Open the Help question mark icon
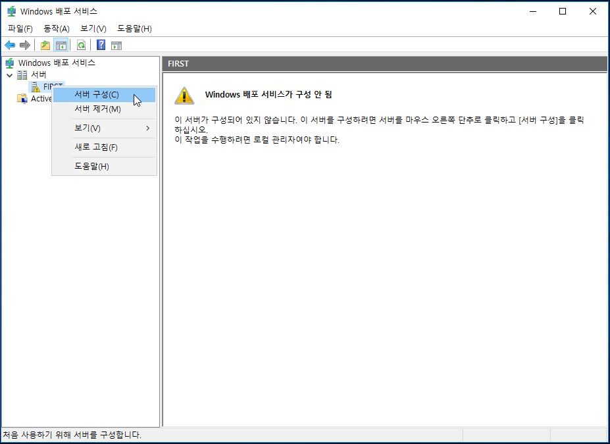This screenshot has width=610, height=444. 101,45
